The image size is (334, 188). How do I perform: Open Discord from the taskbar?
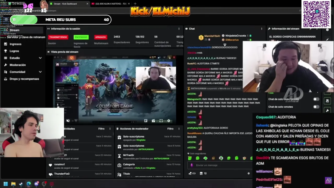[36, 184]
